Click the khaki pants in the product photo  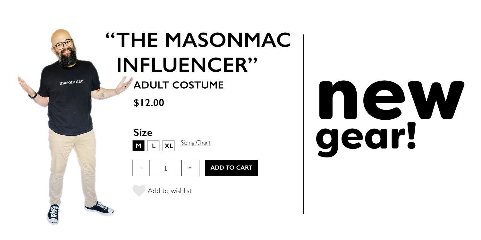(73, 166)
